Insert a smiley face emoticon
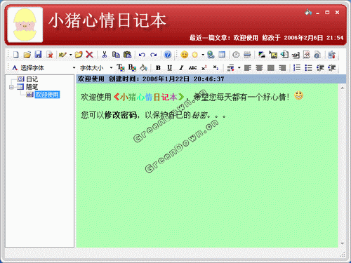351x263 pixels. pyautogui.click(x=185, y=55)
